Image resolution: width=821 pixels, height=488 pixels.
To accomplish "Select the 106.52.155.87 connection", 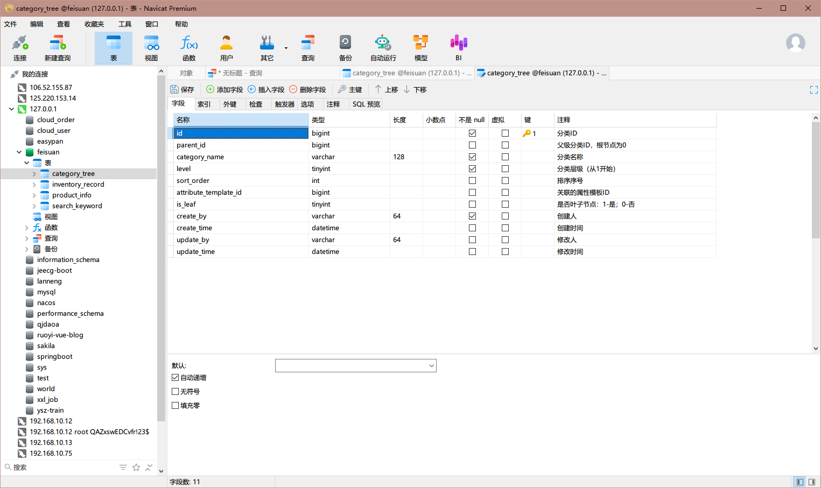I will pos(51,88).
